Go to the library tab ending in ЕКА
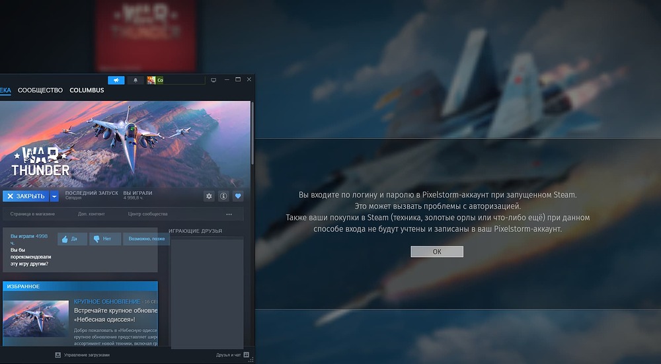Screen dimensions: 661x364 point(5,90)
